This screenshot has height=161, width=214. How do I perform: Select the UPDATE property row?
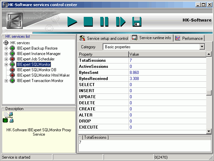[142, 97]
